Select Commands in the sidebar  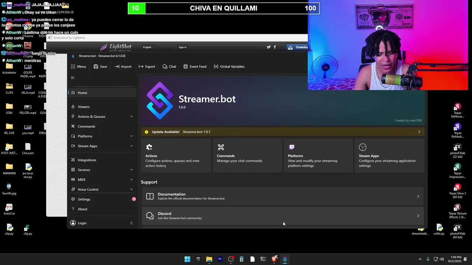[x=102, y=126]
